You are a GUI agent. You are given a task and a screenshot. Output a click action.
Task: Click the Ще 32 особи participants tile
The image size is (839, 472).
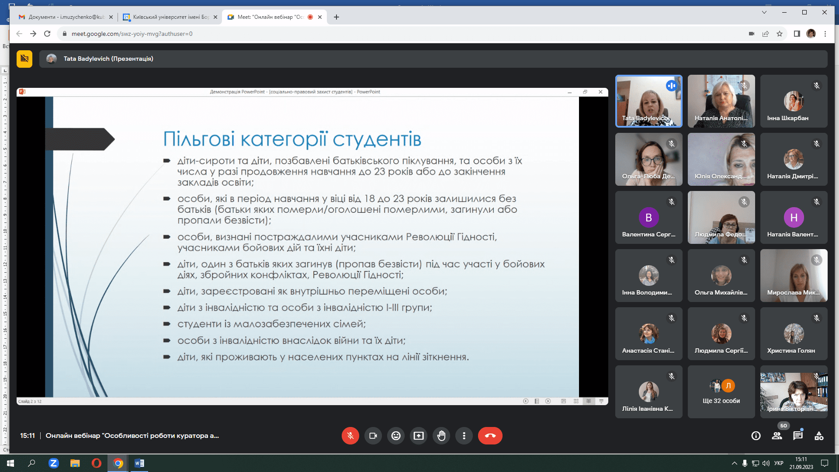pyautogui.click(x=721, y=391)
